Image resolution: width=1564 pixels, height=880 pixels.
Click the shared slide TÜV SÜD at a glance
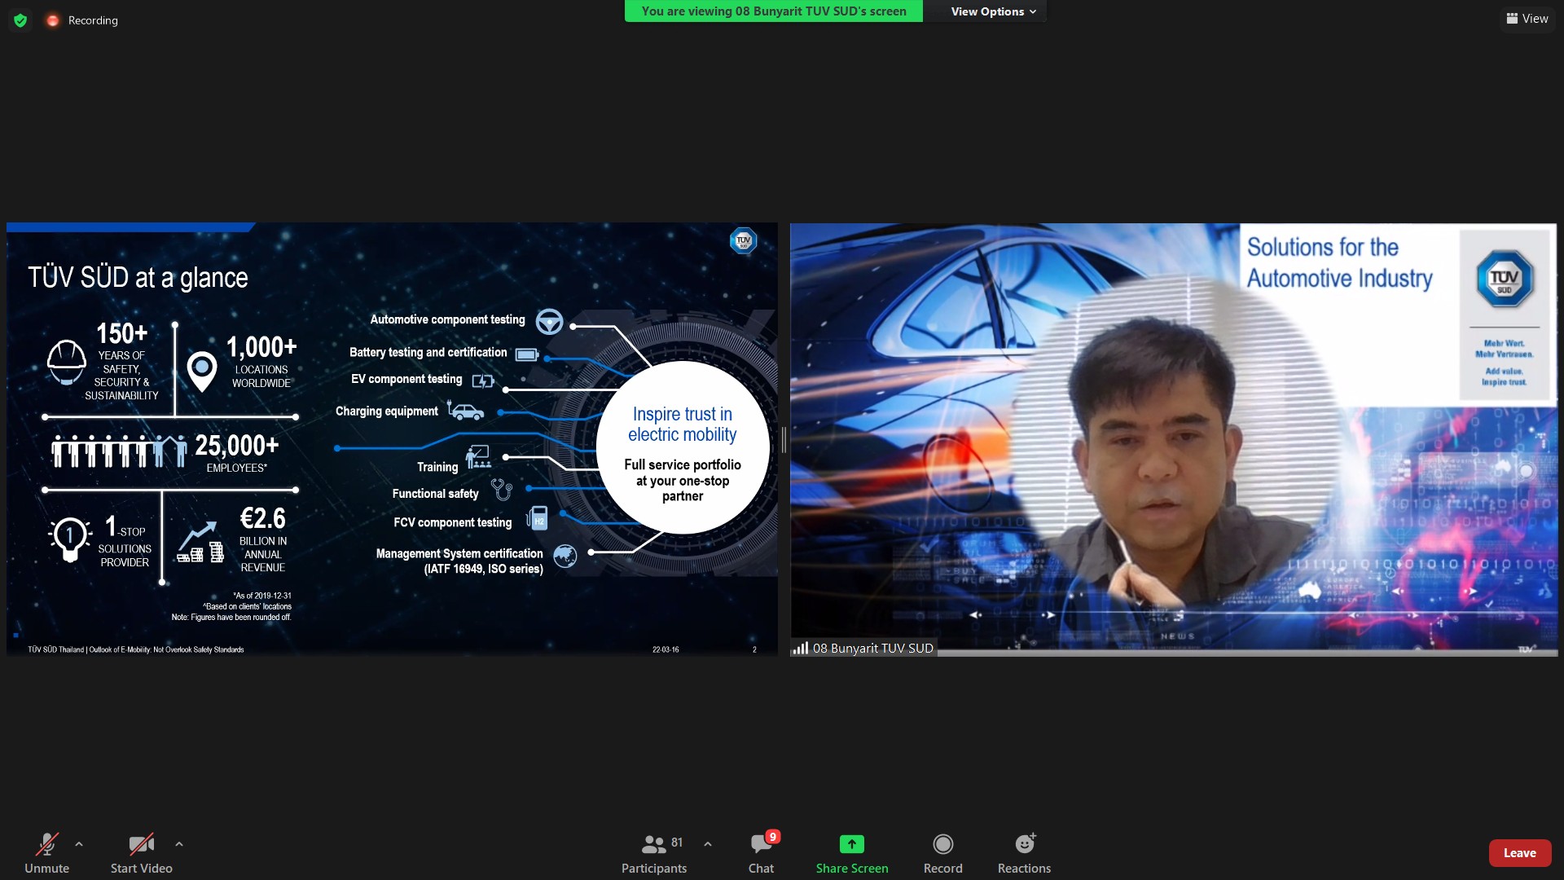click(x=392, y=439)
